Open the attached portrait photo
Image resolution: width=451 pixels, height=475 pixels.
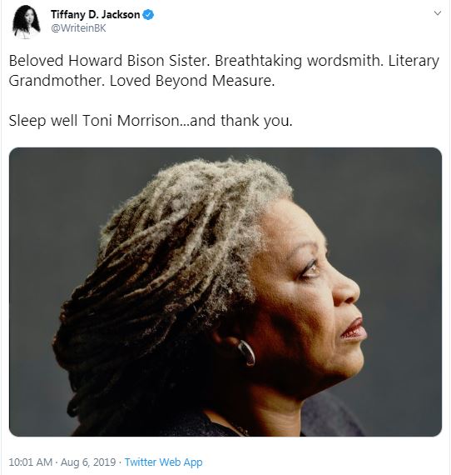(226, 292)
